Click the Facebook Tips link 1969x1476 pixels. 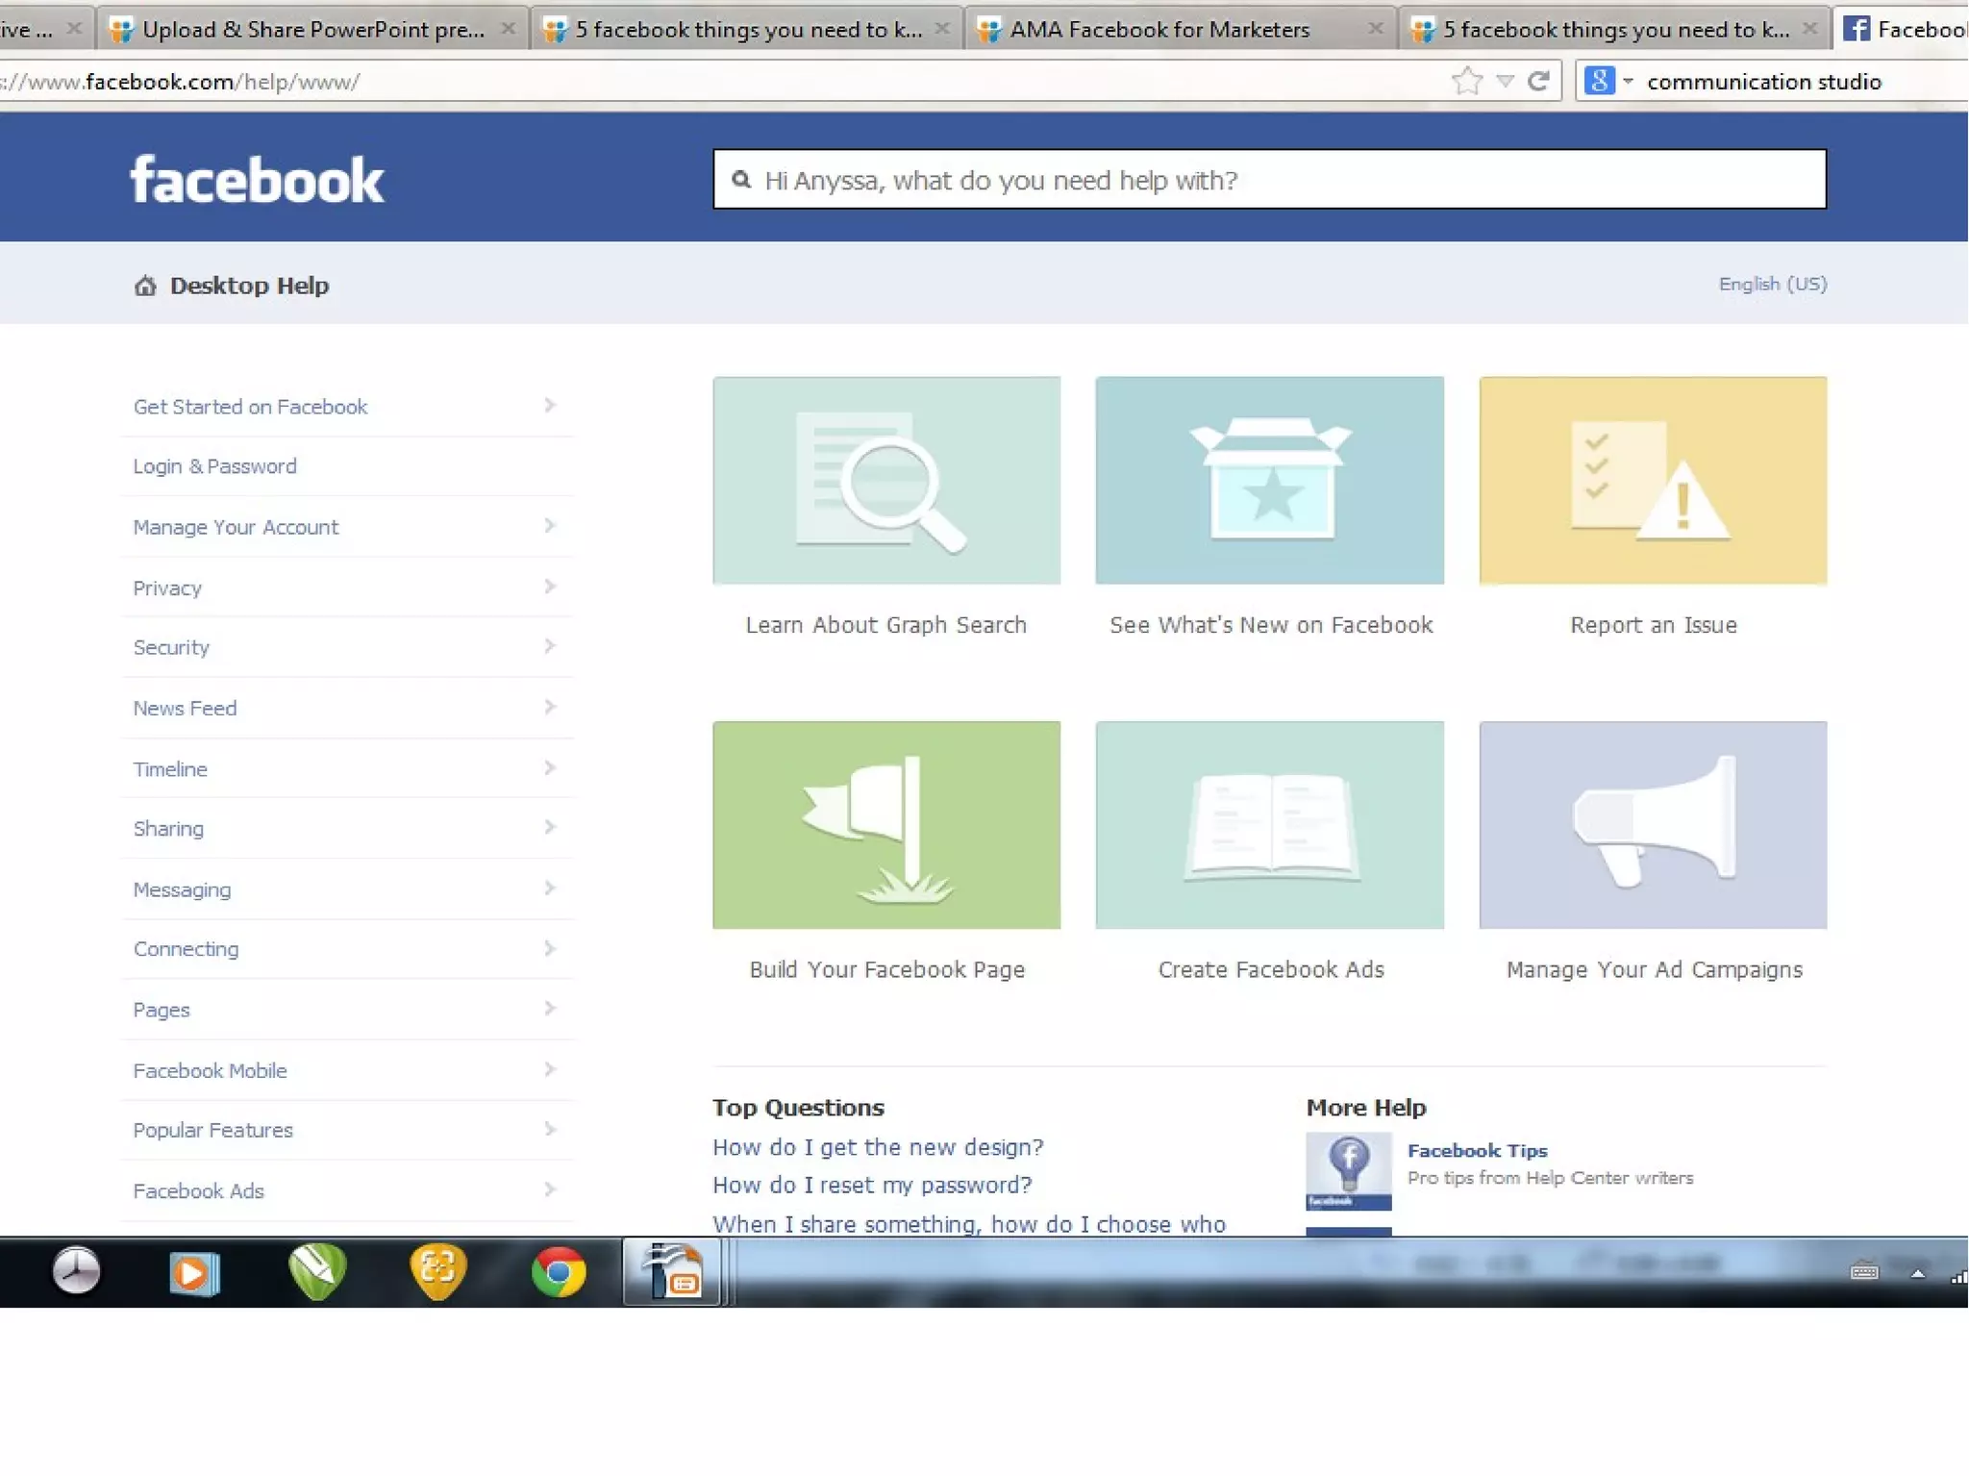1477,1150
